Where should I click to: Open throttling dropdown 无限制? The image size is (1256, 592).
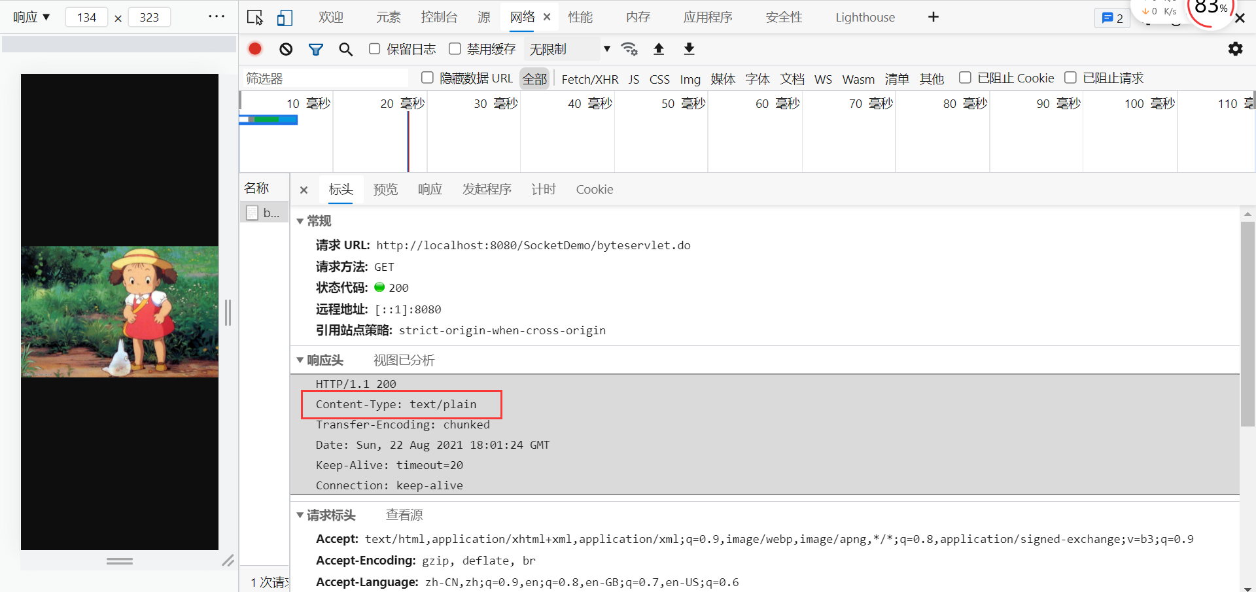click(569, 49)
